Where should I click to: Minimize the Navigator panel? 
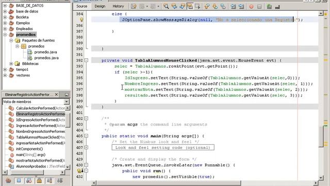click(67, 95)
